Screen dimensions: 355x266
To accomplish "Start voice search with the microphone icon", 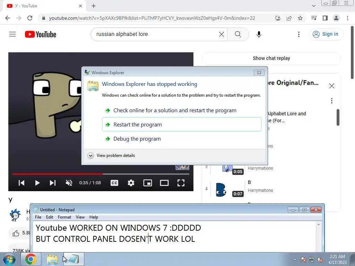I will pyautogui.click(x=259, y=34).
